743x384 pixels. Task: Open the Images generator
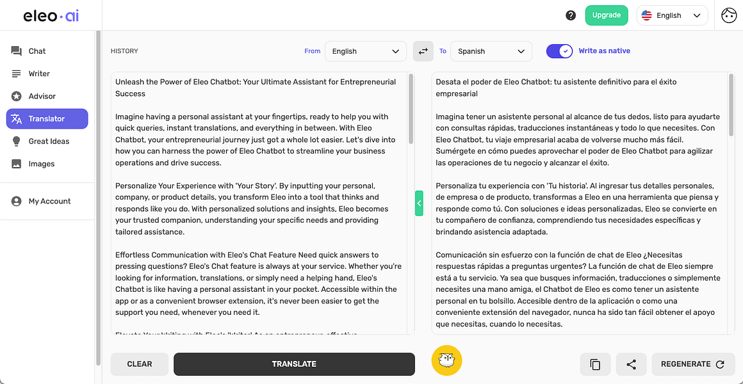click(x=40, y=163)
